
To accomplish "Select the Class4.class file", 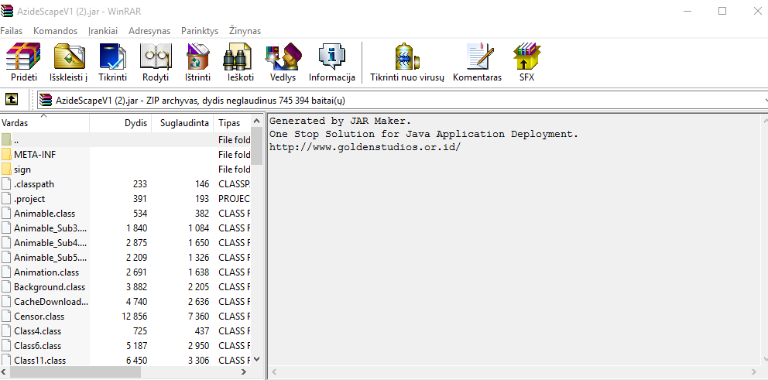I will click(x=38, y=331).
